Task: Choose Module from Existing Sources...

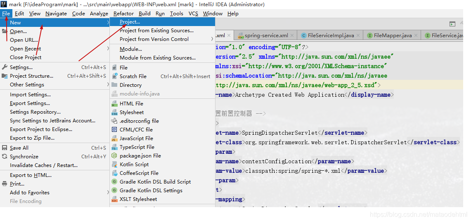Action: (x=163, y=58)
